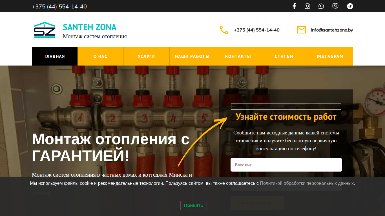Open the Instagram icon in top bar

(307, 6)
